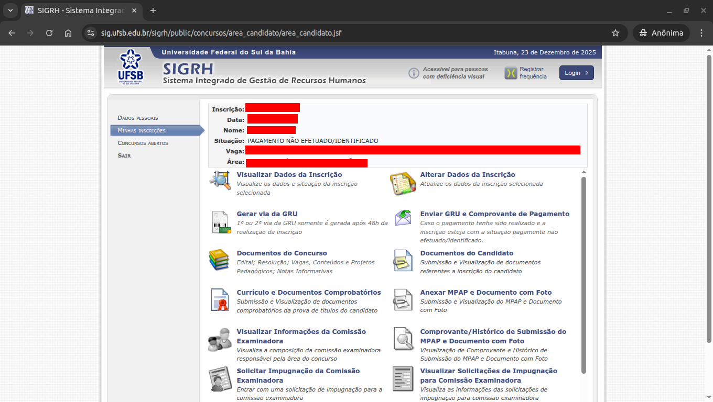Click the Alterar Dados da Inscrição notepad icon
Image resolution: width=713 pixels, height=402 pixels.
[x=403, y=183]
